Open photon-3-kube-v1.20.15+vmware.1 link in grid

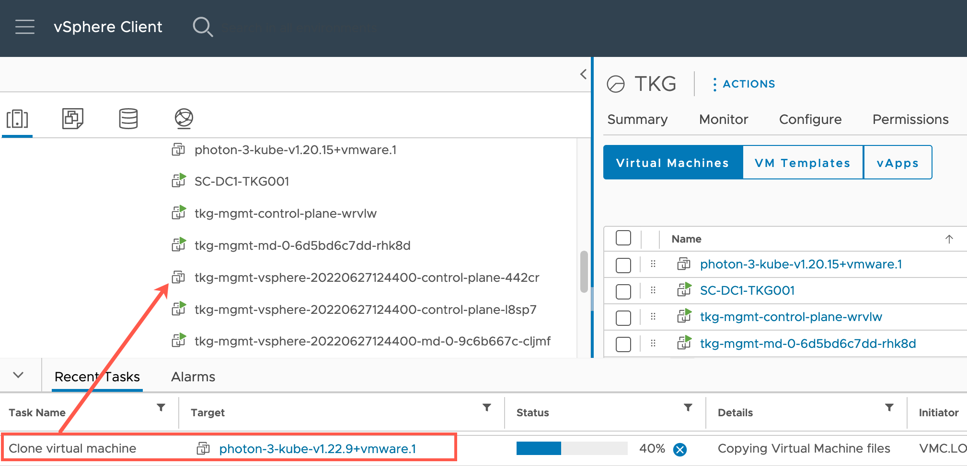pyautogui.click(x=801, y=264)
